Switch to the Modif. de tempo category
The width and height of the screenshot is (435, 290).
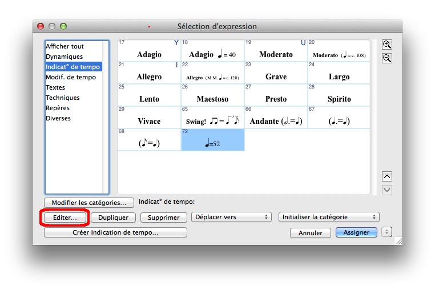71,77
